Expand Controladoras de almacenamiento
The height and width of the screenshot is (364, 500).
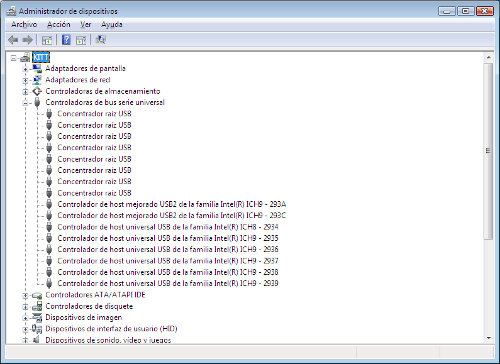26,92
